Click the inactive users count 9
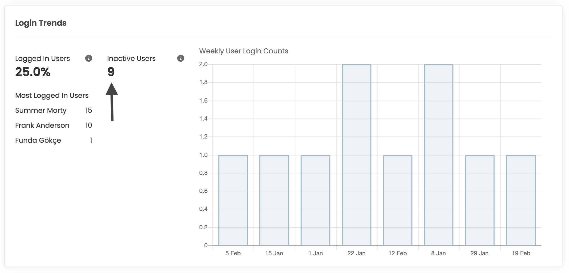The width and height of the screenshot is (569, 273). (111, 72)
